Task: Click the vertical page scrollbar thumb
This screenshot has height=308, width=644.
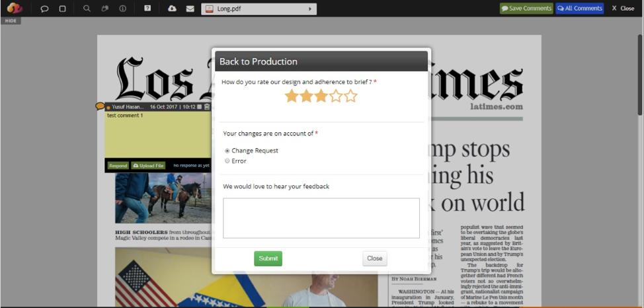Action: click(x=639, y=74)
